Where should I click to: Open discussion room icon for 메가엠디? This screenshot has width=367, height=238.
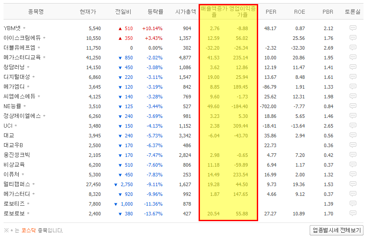(x=353, y=87)
